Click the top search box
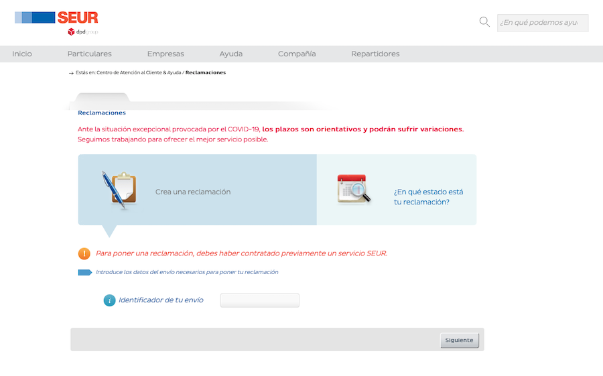The height and width of the screenshot is (376, 603). tap(542, 23)
